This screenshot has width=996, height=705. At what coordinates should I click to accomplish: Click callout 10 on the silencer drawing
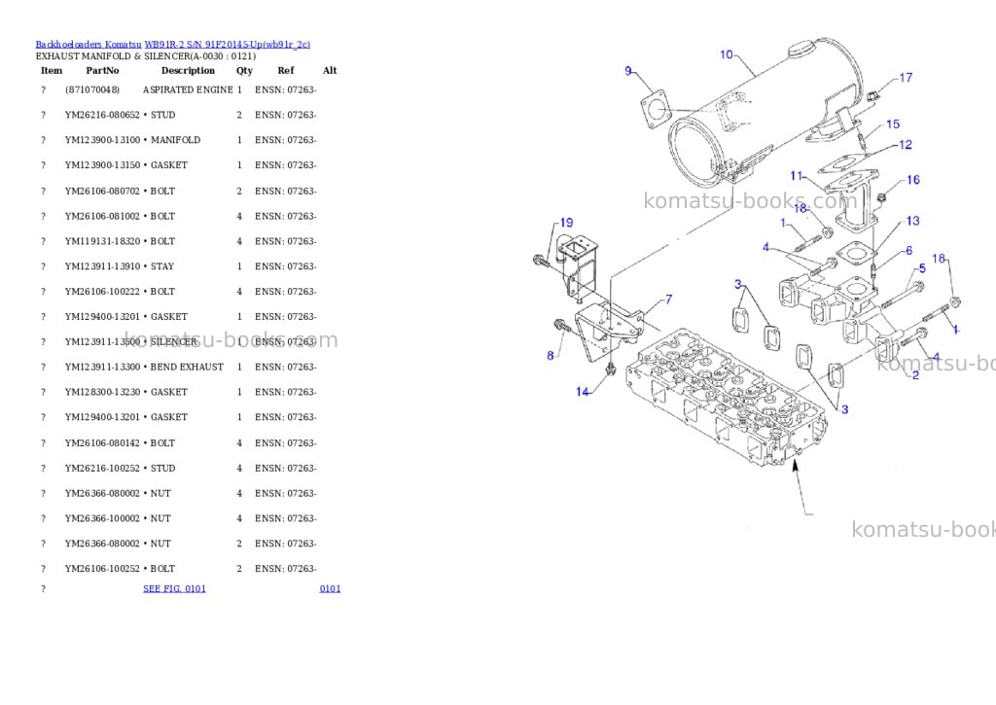point(727,54)
